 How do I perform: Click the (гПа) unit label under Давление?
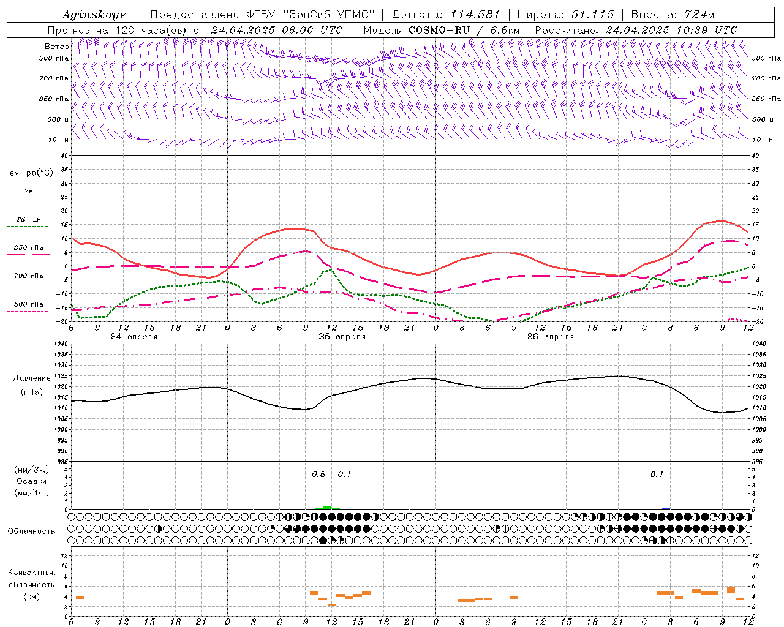[32, 392]
